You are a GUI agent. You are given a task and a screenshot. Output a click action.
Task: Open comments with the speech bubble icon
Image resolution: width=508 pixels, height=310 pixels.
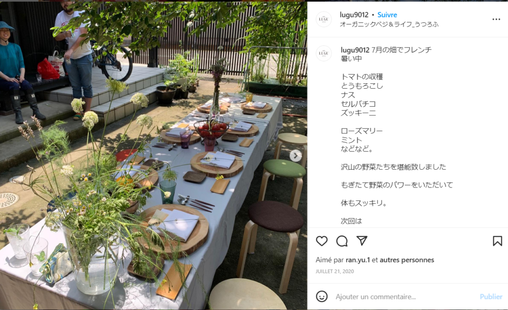(x=342, y=241)
